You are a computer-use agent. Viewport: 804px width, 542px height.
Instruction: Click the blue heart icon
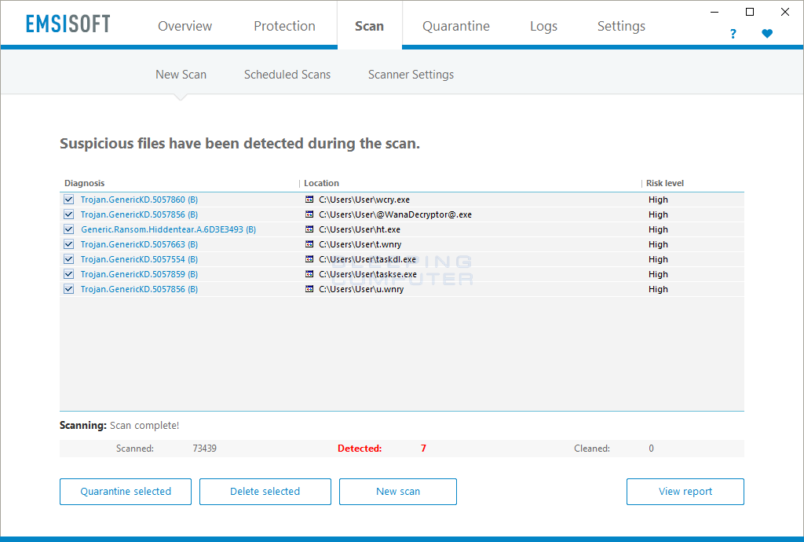coord(767,34)
